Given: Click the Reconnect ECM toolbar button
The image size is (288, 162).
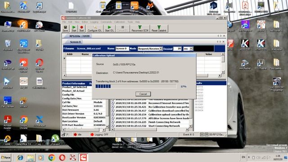Looking at the screenshot, I should point(140,28).
